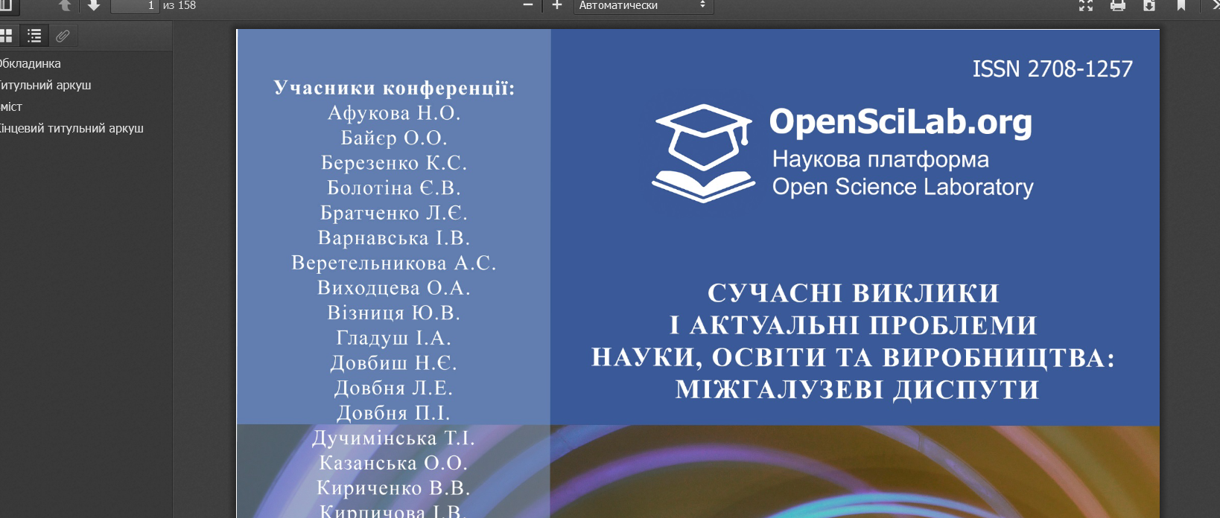Open the Обкладинка outline entry

point(31,64)
